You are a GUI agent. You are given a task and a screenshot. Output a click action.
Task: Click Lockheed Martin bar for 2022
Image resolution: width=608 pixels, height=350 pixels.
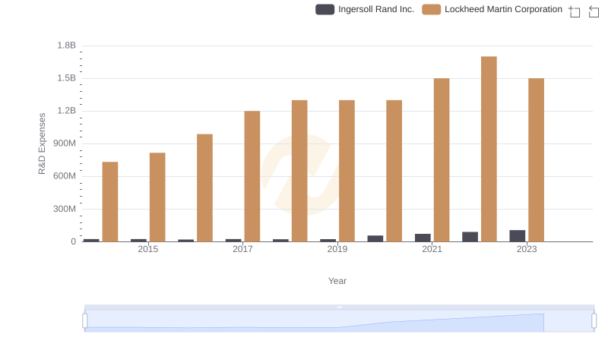pyautogui.click(x=489, y=149)
